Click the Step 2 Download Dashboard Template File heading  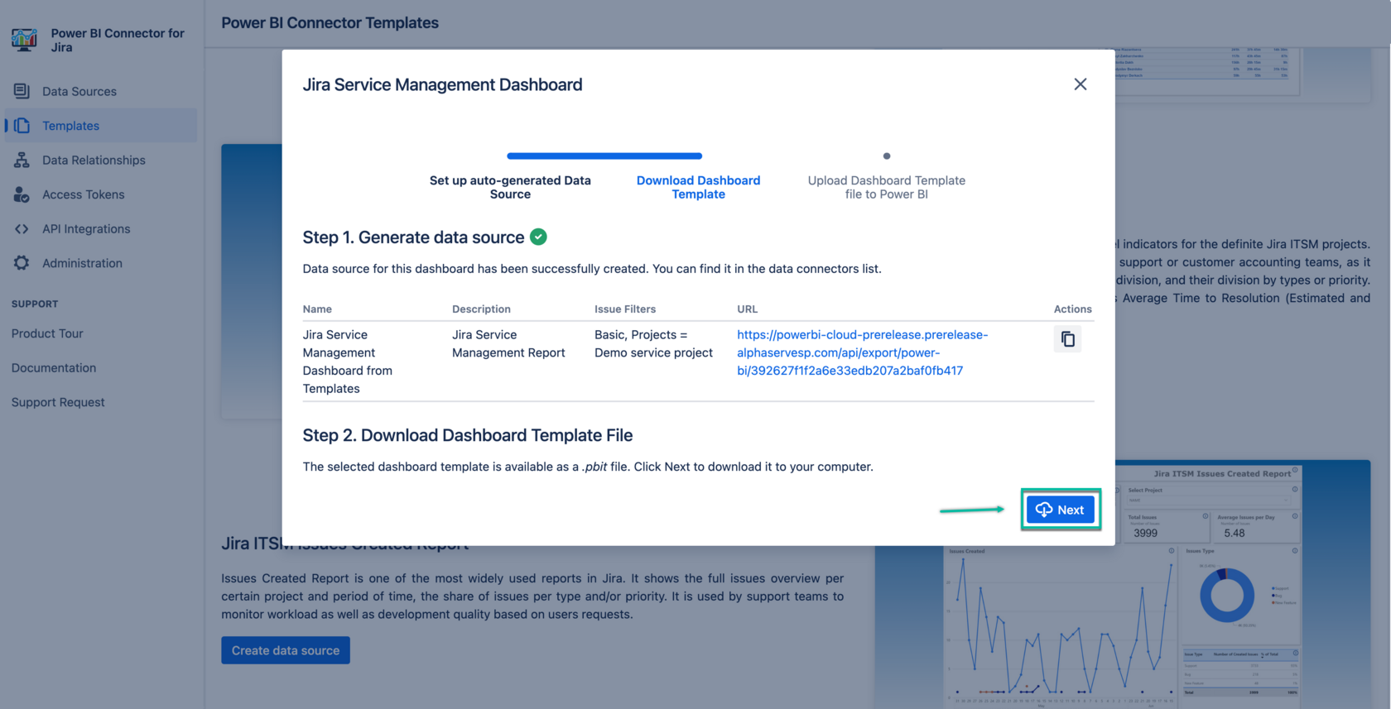tap(468, 435)
